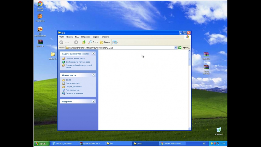Expand the address bar dropdown
Viewport: 261px width, 147px height.
point(176,48)
